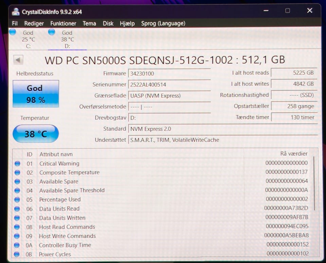Click status orb beside Host Read Commands
The width and height of the screenshot is (326, 263).
pos(17,227)
